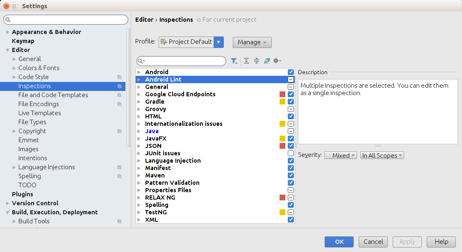Click the eraser reset-to-empty icon
Image resolution: width=462 pixels, height=252 pixels.
coord(267,61)
